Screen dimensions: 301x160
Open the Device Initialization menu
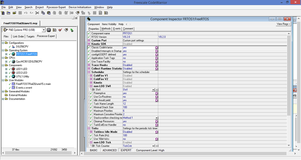pyautogui.click(x=80, y=7)
